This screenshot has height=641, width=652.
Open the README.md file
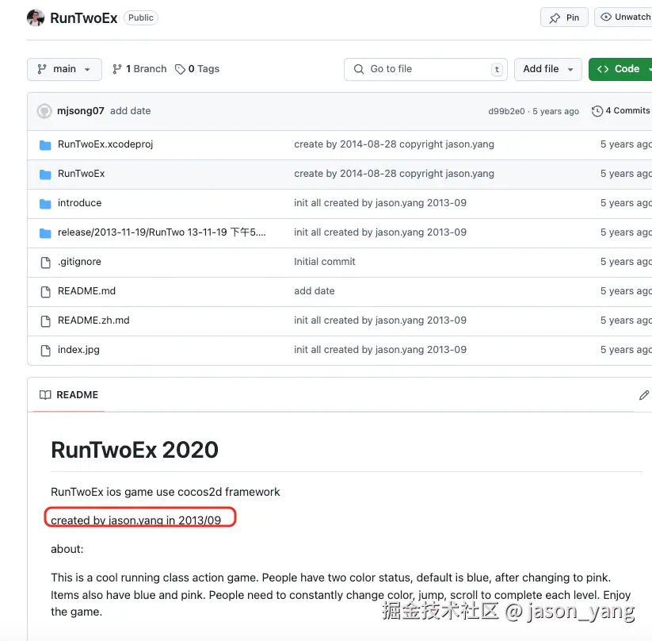(86, 291)
